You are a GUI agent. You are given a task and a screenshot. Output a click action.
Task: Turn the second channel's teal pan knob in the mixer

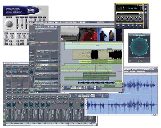click(x=14, y=105)
